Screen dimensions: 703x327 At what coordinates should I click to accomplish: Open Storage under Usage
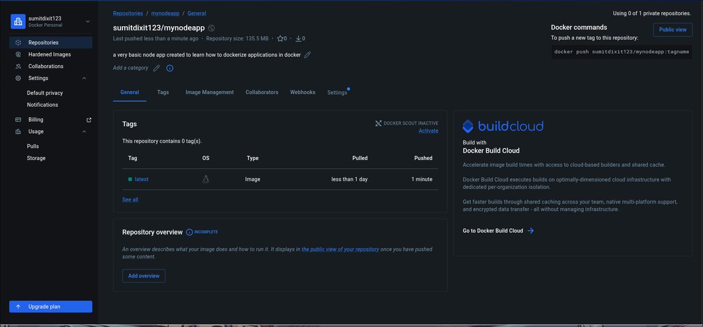[36, 158]
